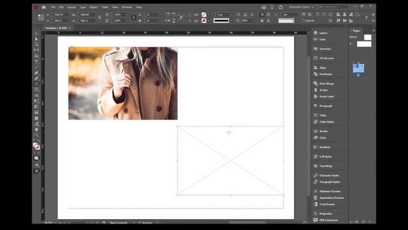Click the stroke swatch in the control panel
Image resolution: width=408 pixels, height=230 pixels.
[204, 20]
